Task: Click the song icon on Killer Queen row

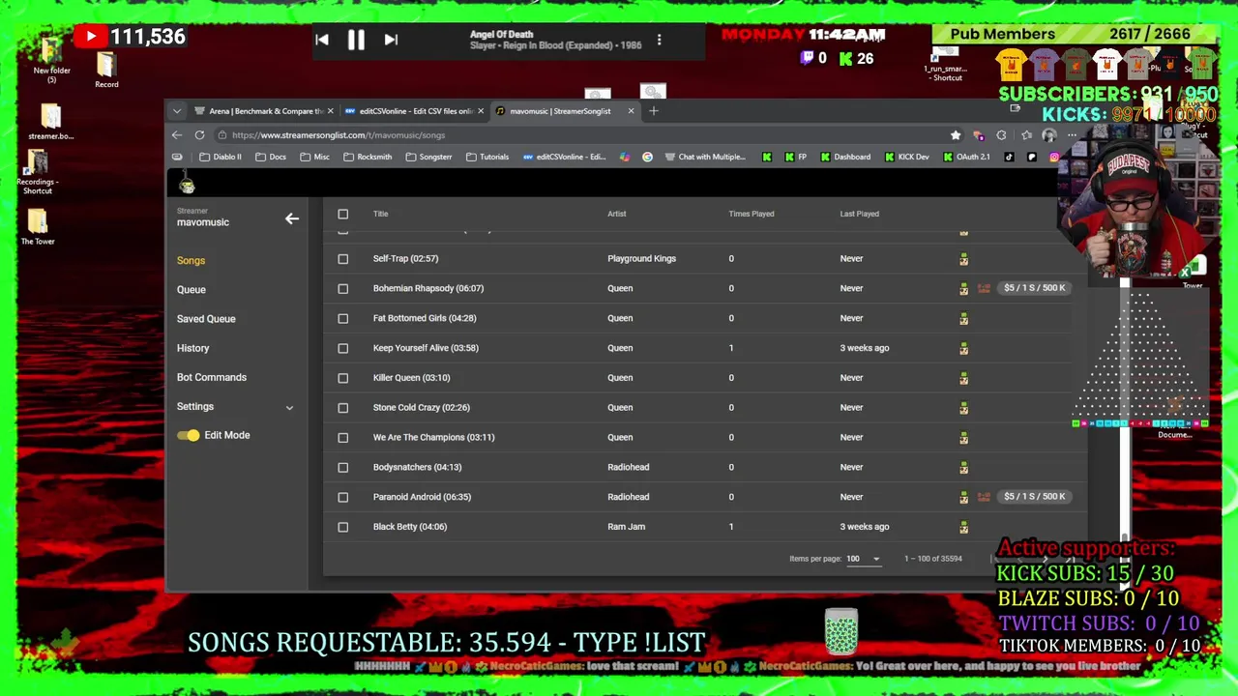Action: [x=963, y=378]
